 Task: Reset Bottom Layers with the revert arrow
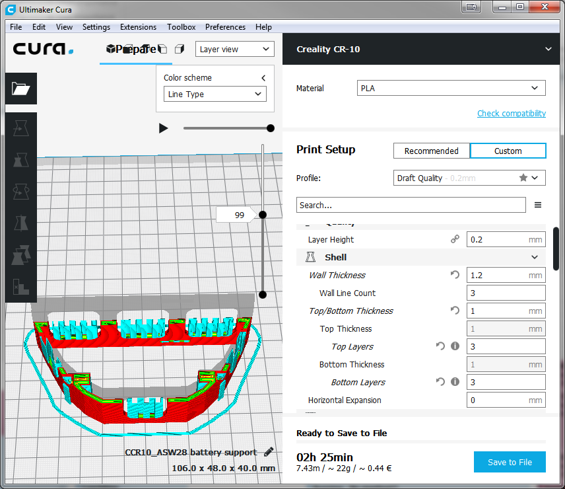coord(440,381)
